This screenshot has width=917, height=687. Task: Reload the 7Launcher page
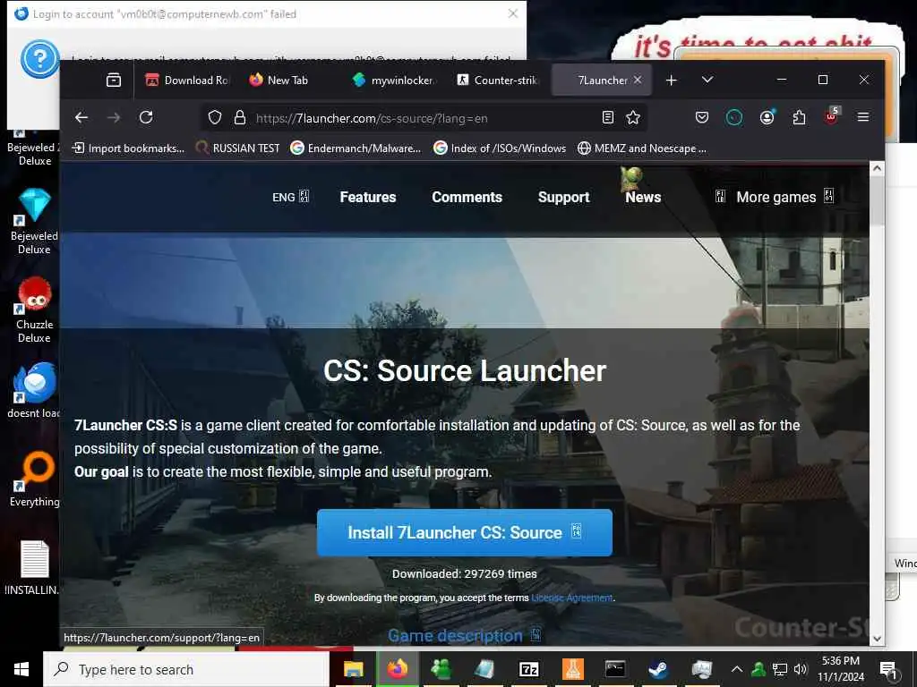click(146, 117)
